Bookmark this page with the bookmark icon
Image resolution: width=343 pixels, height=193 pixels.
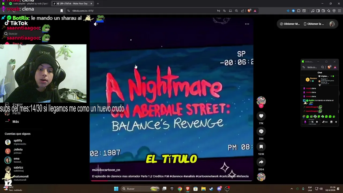tap(61, 11)
